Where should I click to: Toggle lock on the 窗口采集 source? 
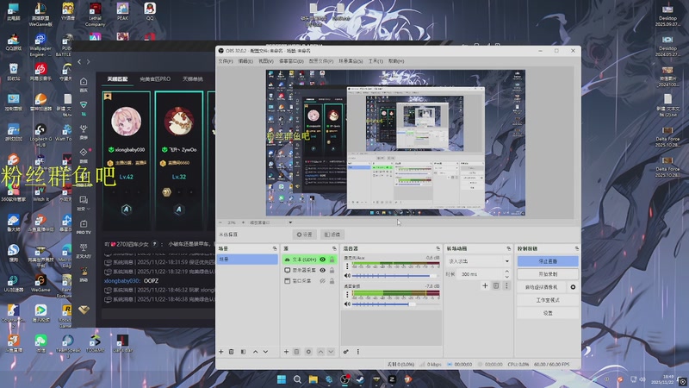(x=332, y=281)
